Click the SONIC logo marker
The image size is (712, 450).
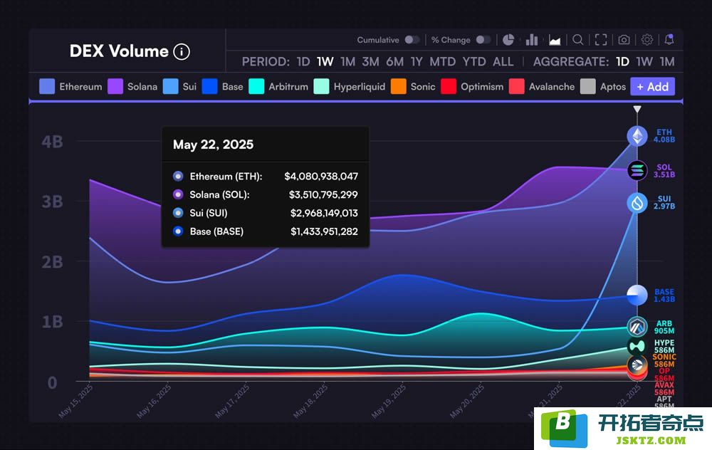click(637, 364)
